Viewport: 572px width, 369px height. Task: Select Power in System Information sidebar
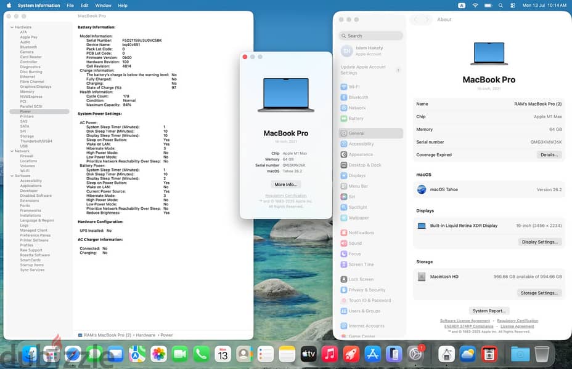tap(39, 111)
